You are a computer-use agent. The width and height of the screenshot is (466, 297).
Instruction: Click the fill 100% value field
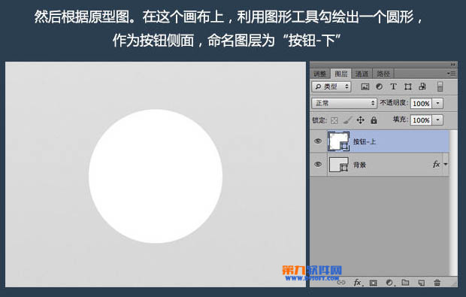[421, 120]
